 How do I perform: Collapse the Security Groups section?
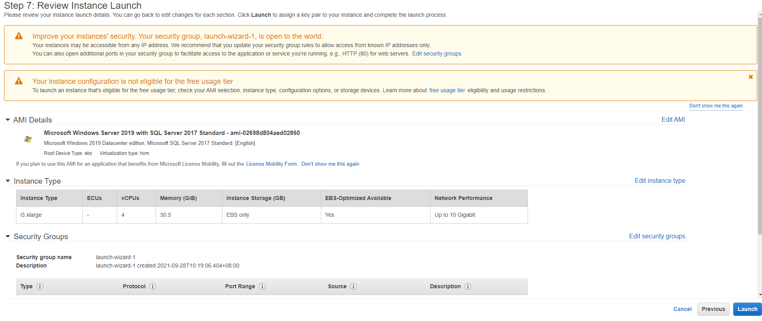[x=8, y=236]
